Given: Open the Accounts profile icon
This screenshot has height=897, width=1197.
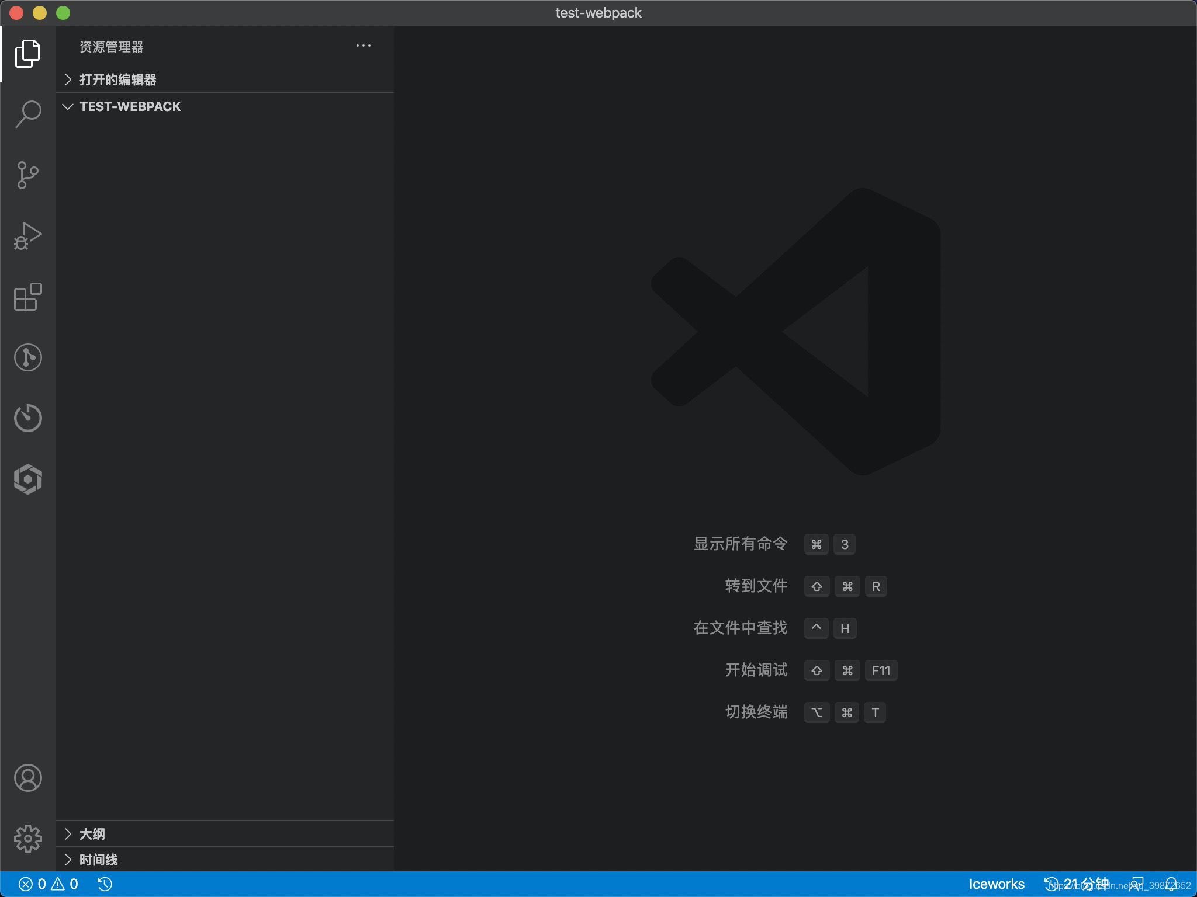Looking at the screenshot, I should pos(27,778).
